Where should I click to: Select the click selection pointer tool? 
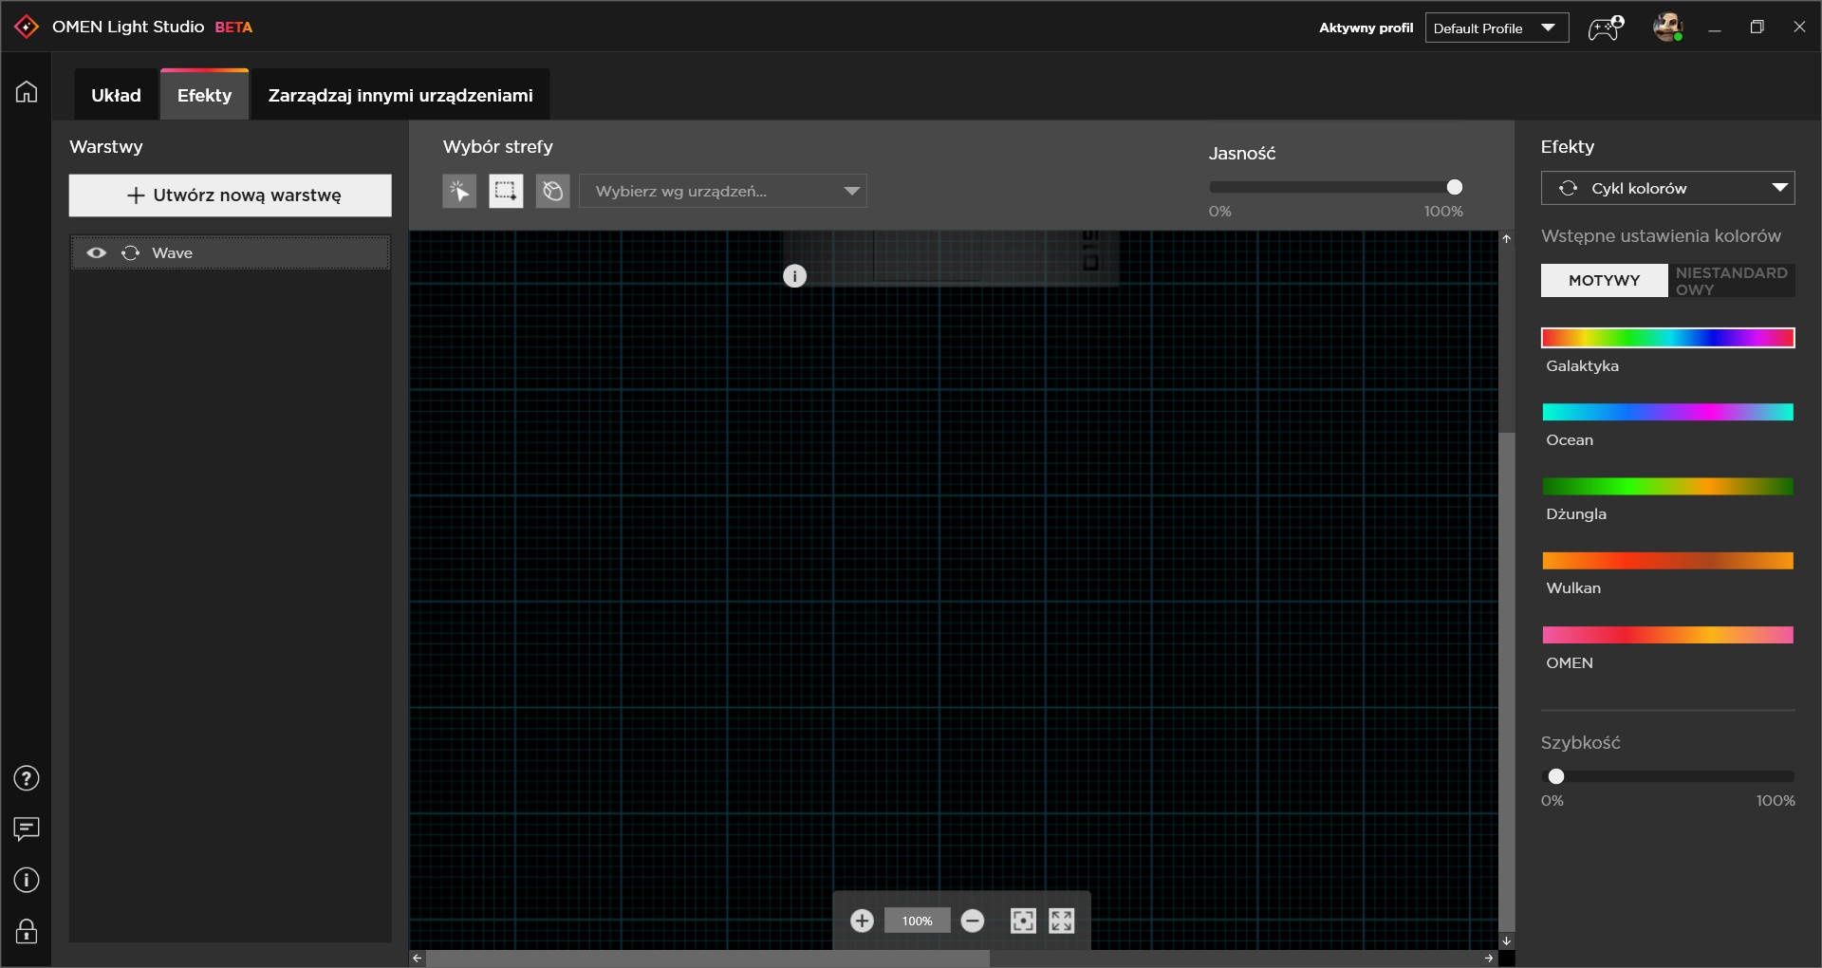point(459,191)
